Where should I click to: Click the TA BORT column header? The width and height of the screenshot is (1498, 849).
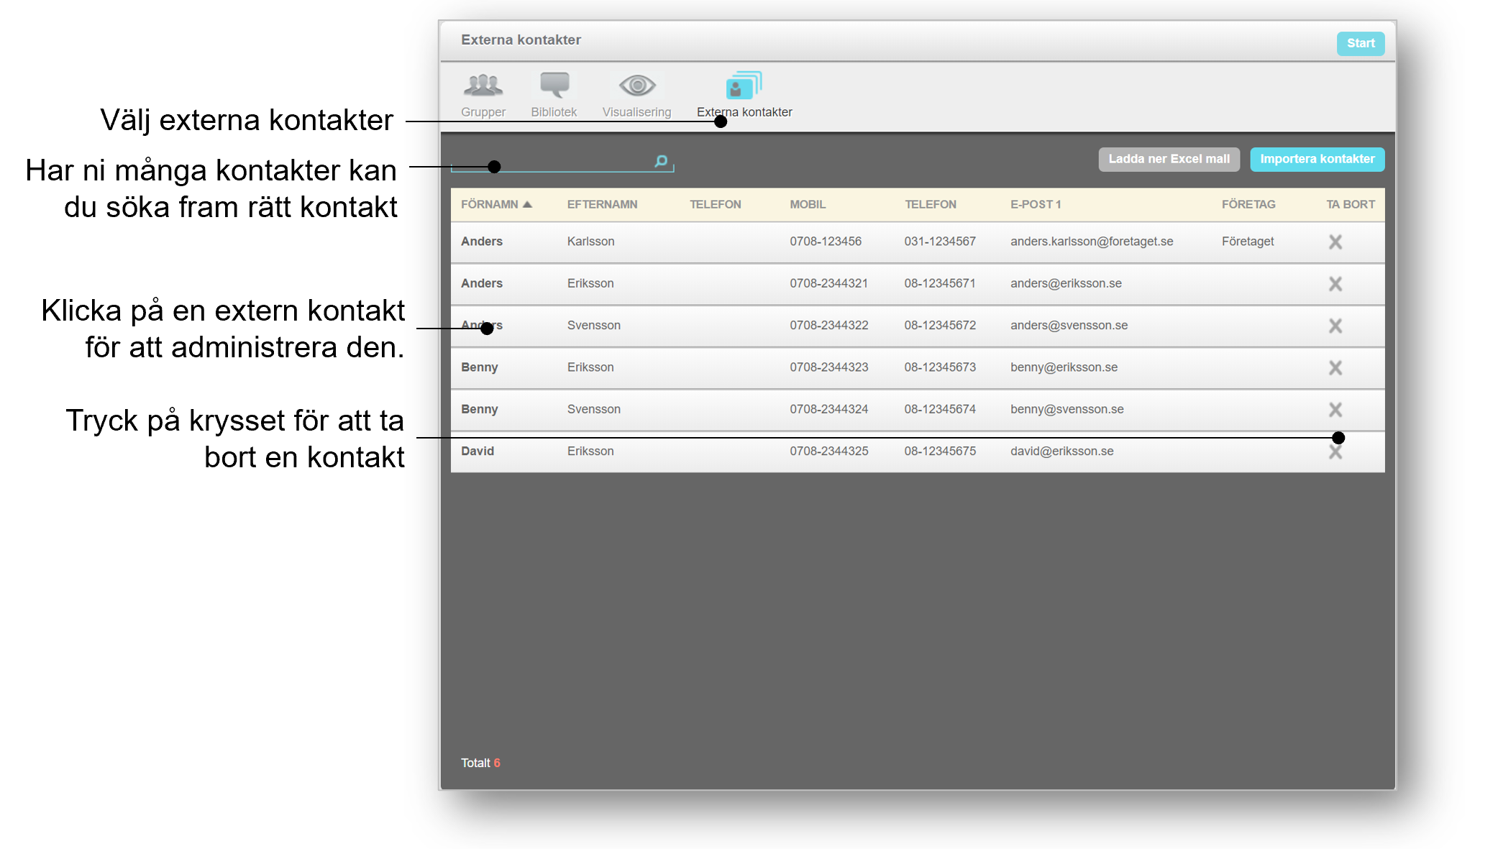pos(1351,204)
